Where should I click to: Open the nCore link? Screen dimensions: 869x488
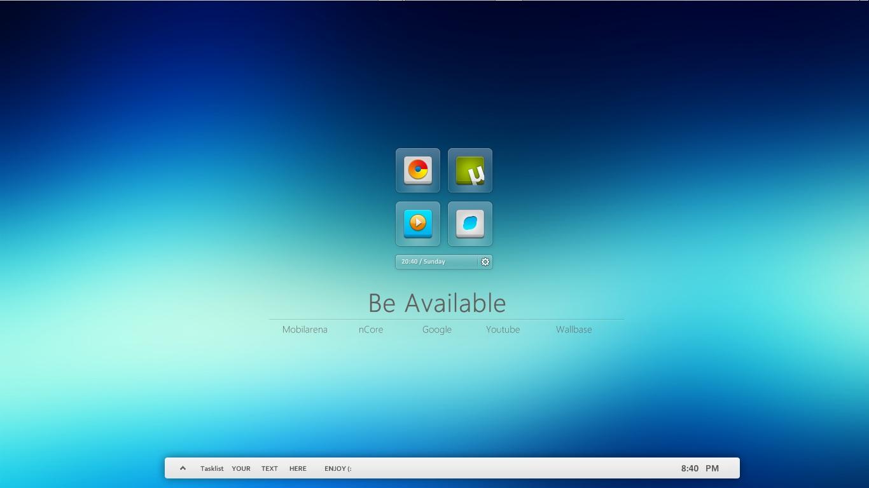click(x=371, y=329)
